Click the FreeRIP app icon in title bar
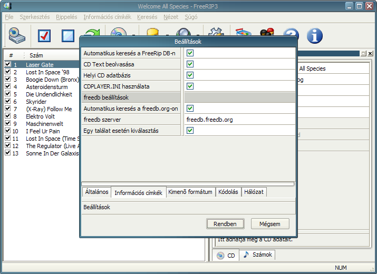Viewport: 377px width, 274px height. (x=8, y=6)
